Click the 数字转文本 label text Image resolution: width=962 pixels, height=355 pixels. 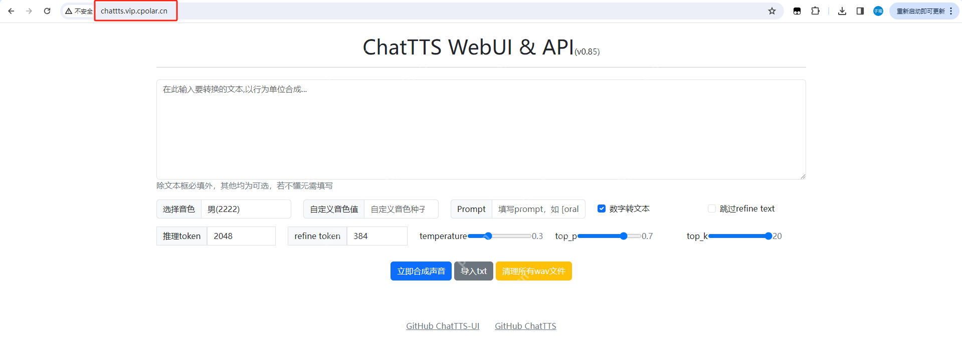click(x=630, y=208)
